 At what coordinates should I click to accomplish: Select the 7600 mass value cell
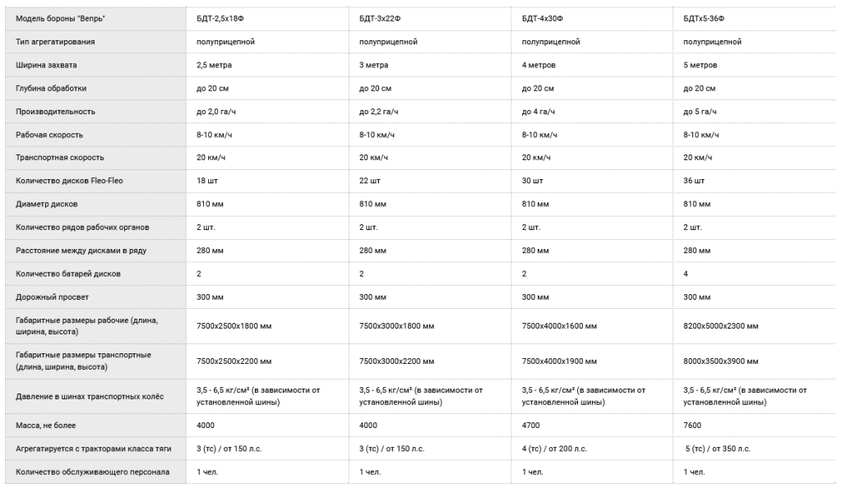pyautogui.click(x=692, y=426)
